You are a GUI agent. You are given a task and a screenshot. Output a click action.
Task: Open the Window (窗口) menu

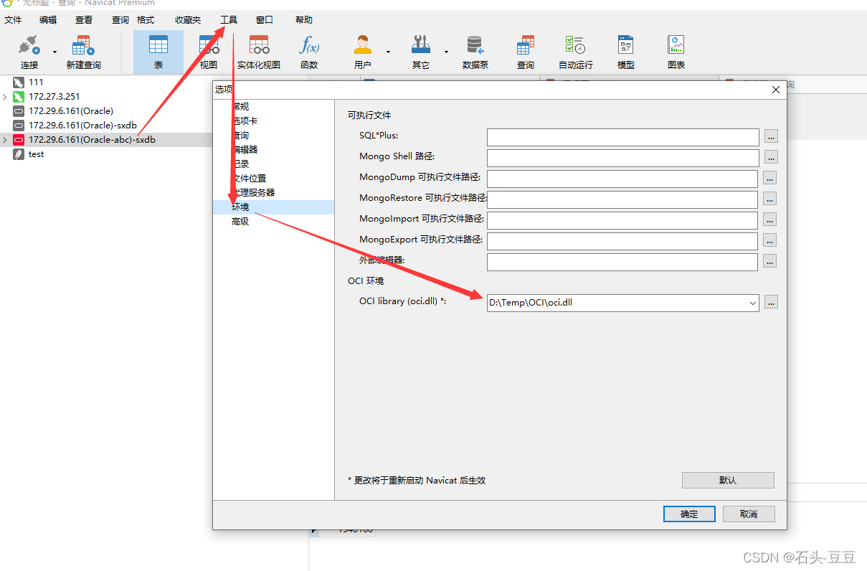click(x=265, y=20)
